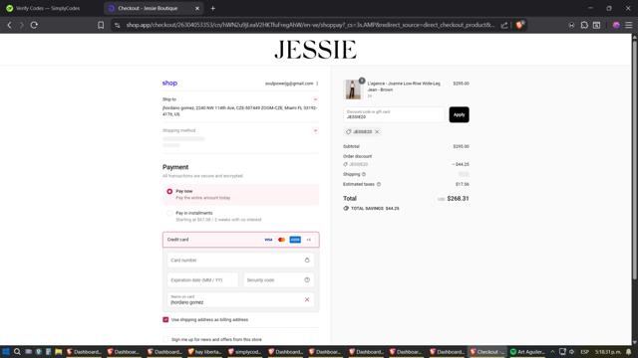Remove the JESSIE20 discount tag

(x=377, y=132)
